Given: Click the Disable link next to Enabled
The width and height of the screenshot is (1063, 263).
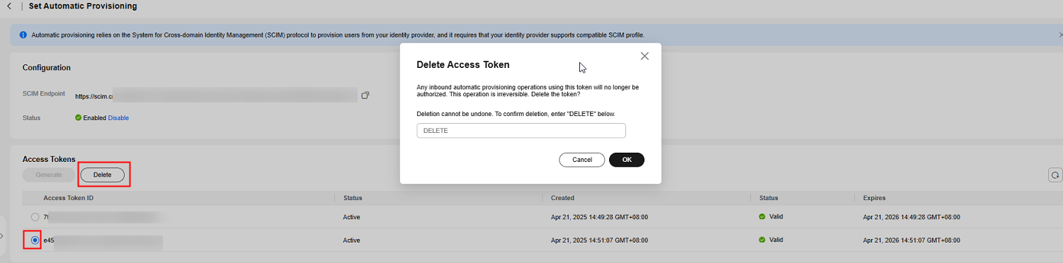Looking at the screenshot, I should [118, 118].
